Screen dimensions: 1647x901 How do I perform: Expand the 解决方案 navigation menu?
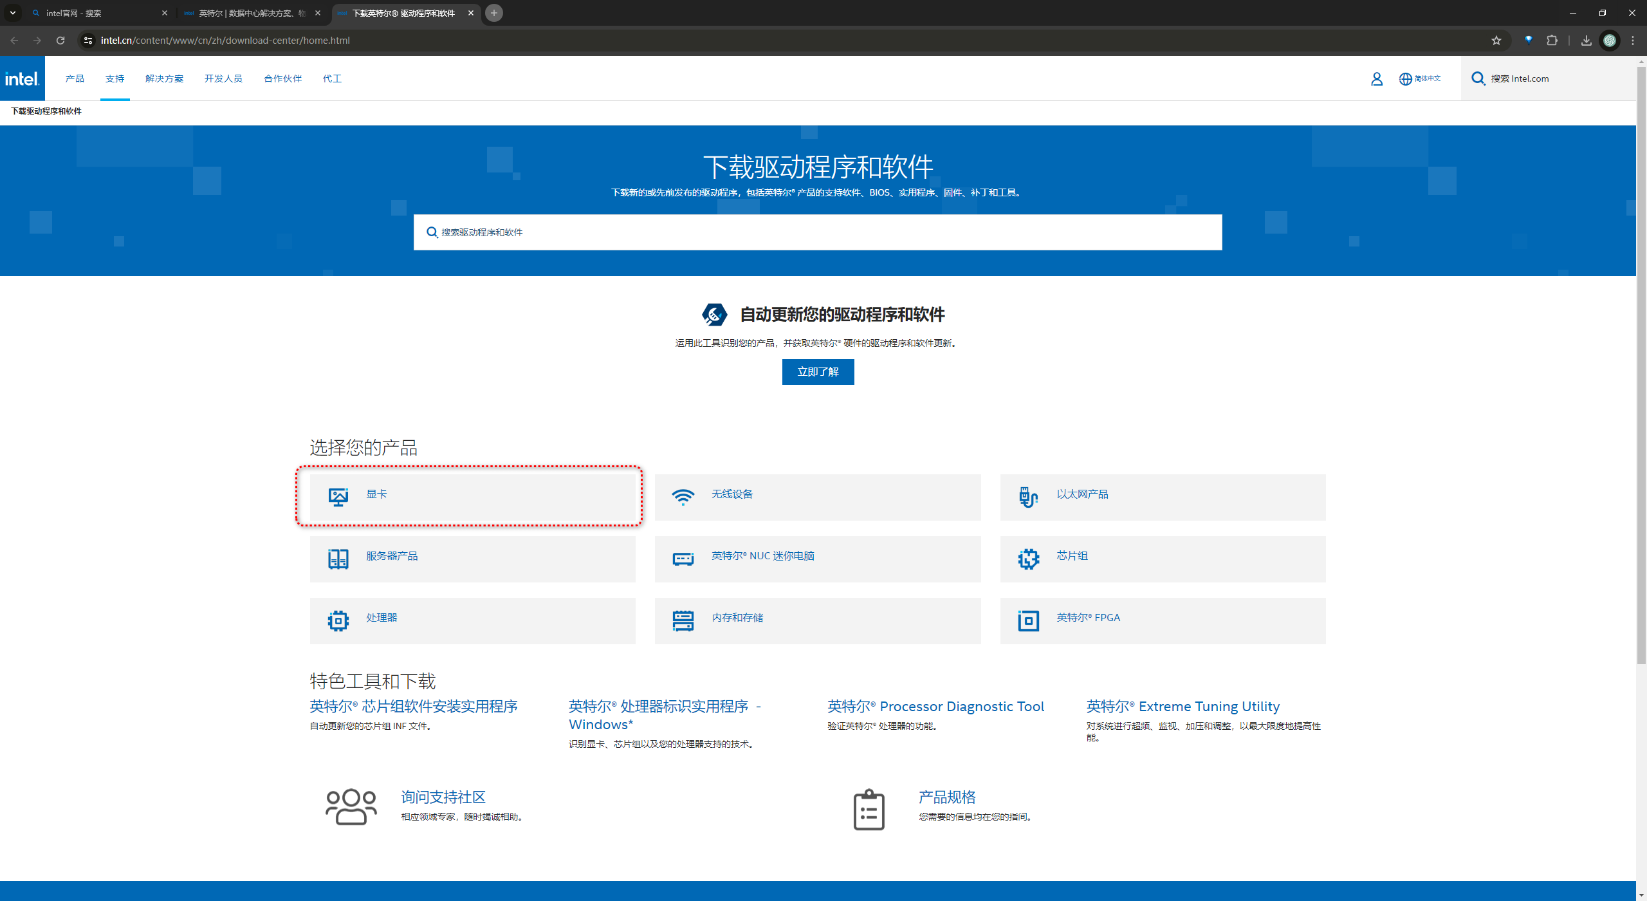point(164,79)
